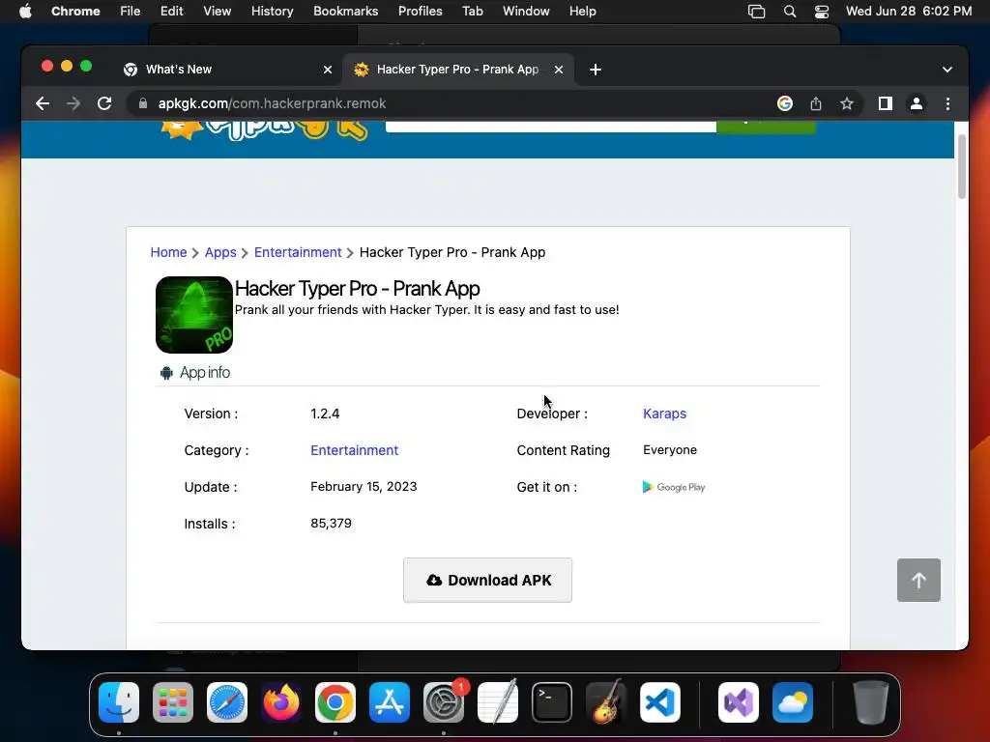The image size is (990, 742).
Task: Open GarageBand from the Dock
Action: click(606, 702)
